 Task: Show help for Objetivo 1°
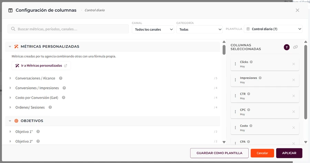(38, 132)
